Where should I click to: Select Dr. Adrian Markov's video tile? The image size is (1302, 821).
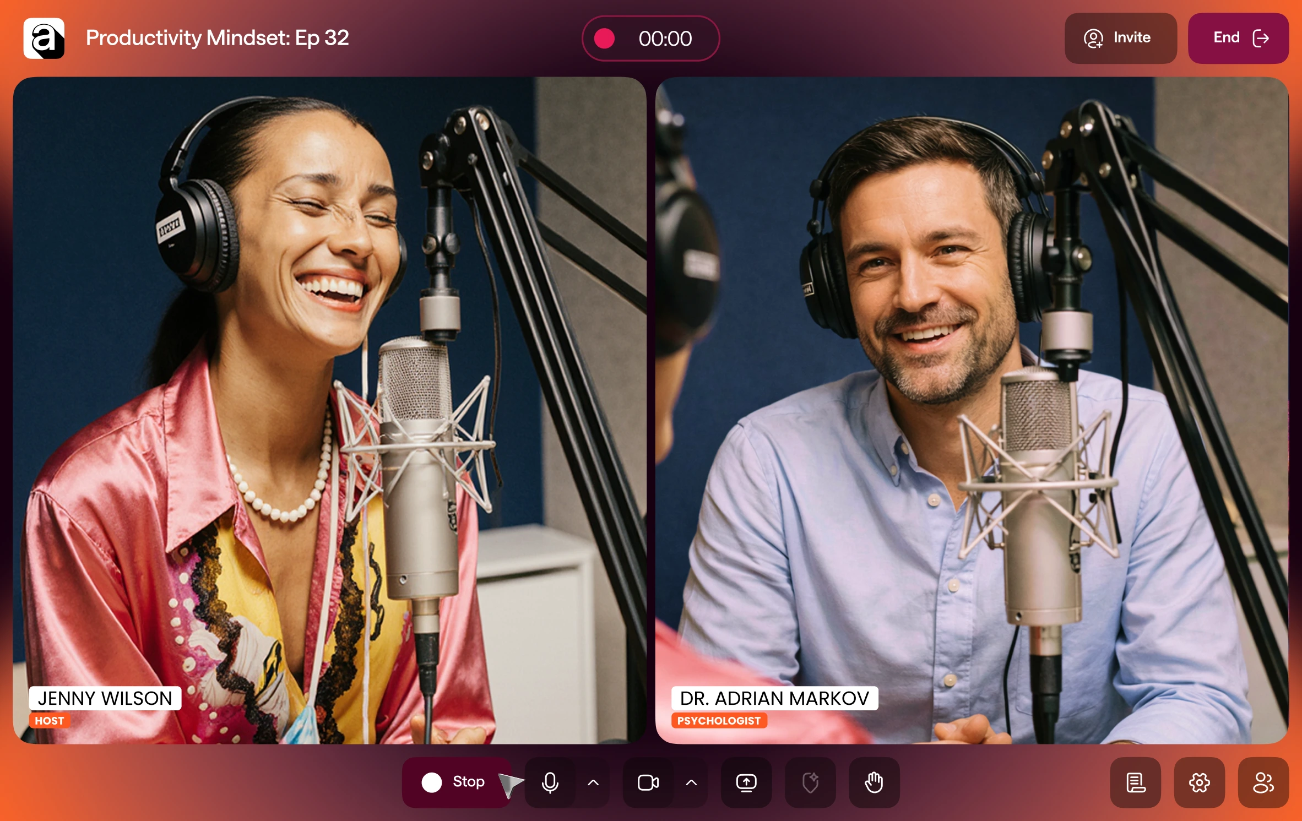pos(972,410)
